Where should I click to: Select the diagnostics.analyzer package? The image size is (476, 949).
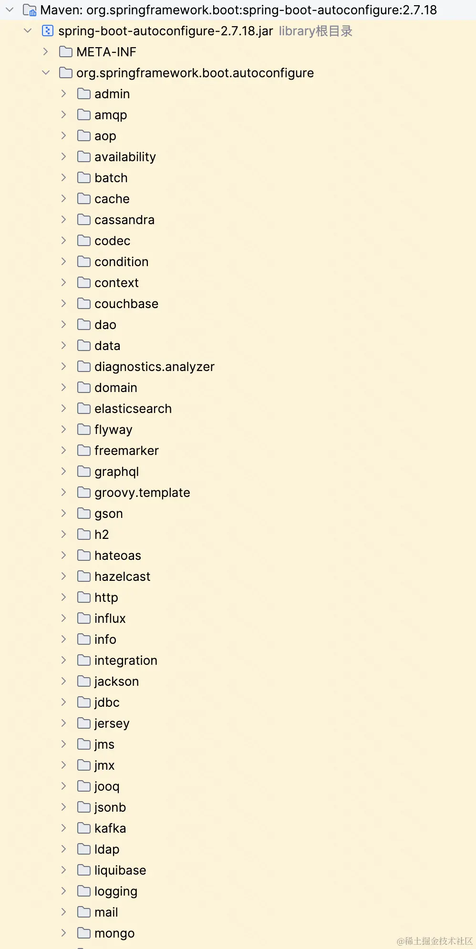tap(154, 367)
